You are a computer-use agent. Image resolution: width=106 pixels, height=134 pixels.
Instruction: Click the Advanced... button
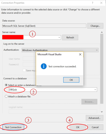click(x=94, y=118)
